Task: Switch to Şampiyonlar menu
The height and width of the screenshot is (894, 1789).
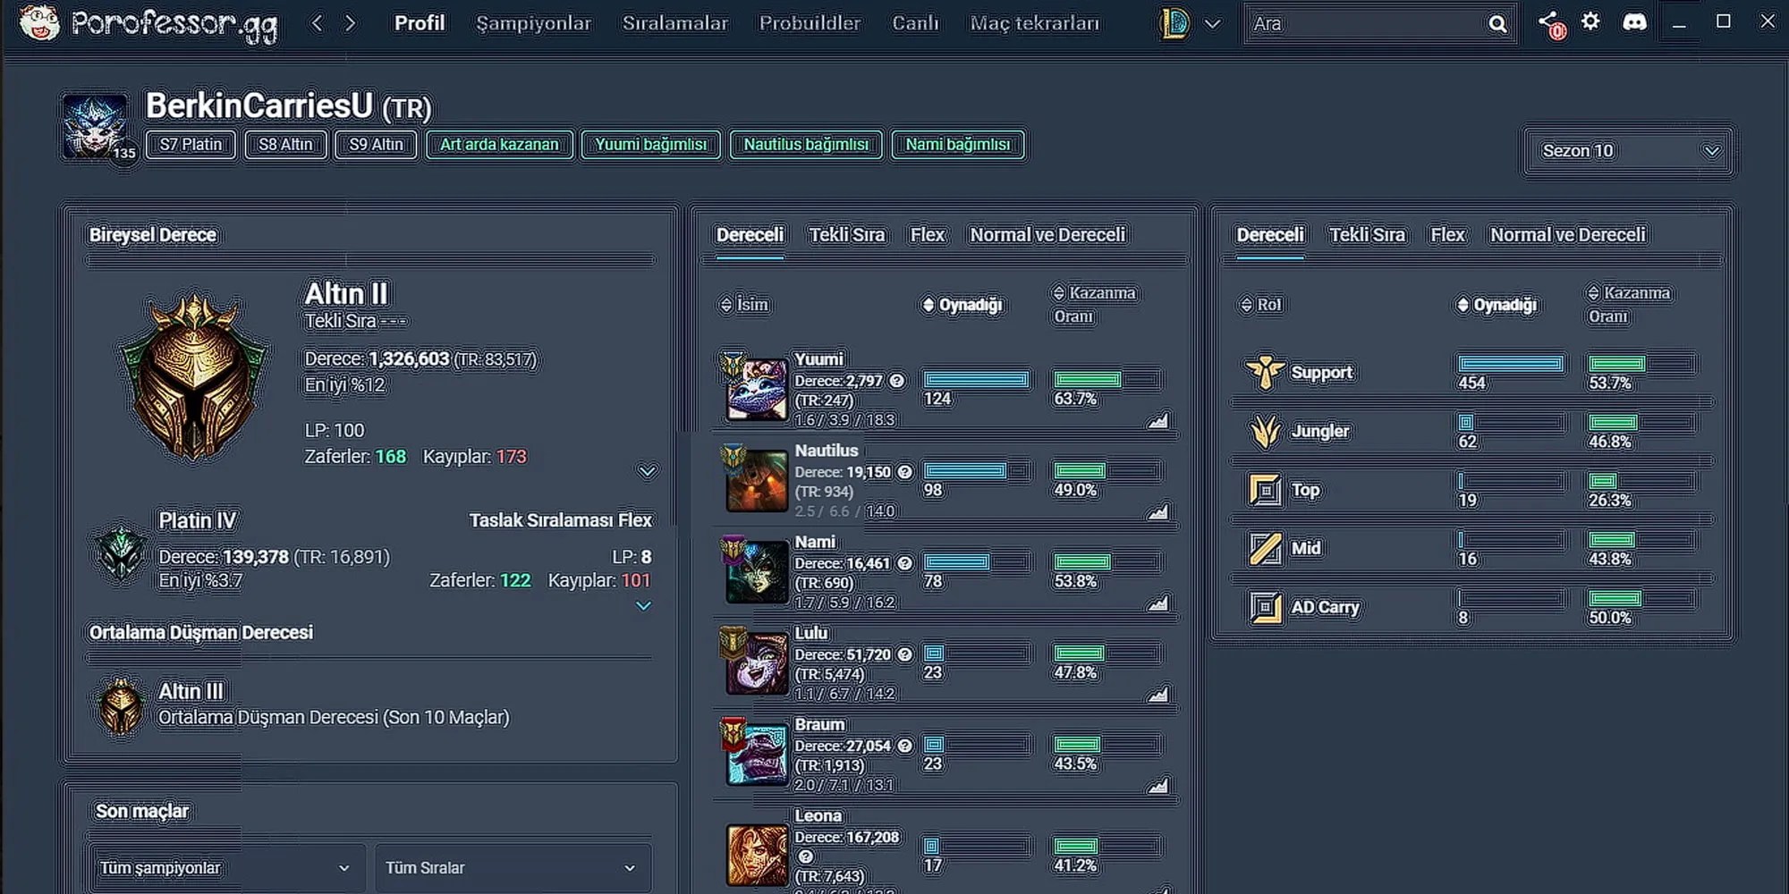Action: [533, 23]
